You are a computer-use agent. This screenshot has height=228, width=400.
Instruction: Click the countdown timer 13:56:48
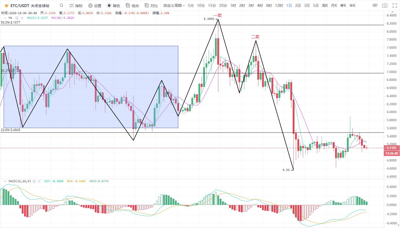point(392,153)
